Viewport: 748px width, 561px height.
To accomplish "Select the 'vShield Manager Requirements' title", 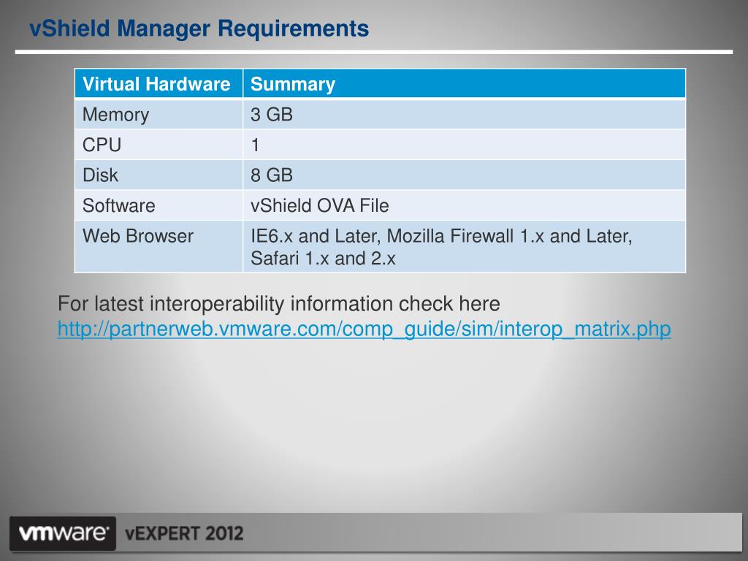I will [x=199, y=28].
